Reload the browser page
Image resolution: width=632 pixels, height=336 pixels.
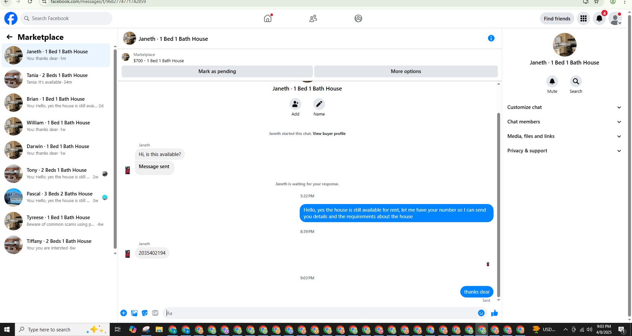(30, 2)
